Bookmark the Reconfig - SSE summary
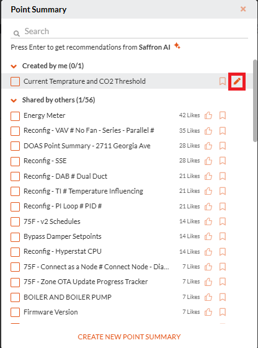Image resolution: width=258 pixels, height=348 pixels. pyautogui.click(x=222, y=161)
